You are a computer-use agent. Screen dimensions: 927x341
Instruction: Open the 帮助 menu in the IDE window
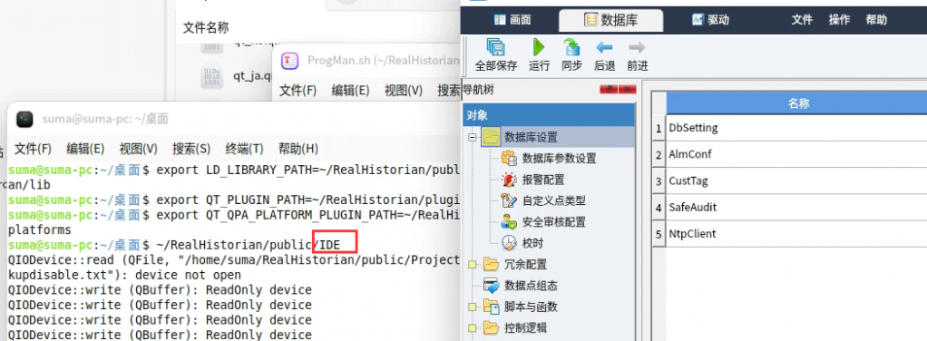(876, 20)
